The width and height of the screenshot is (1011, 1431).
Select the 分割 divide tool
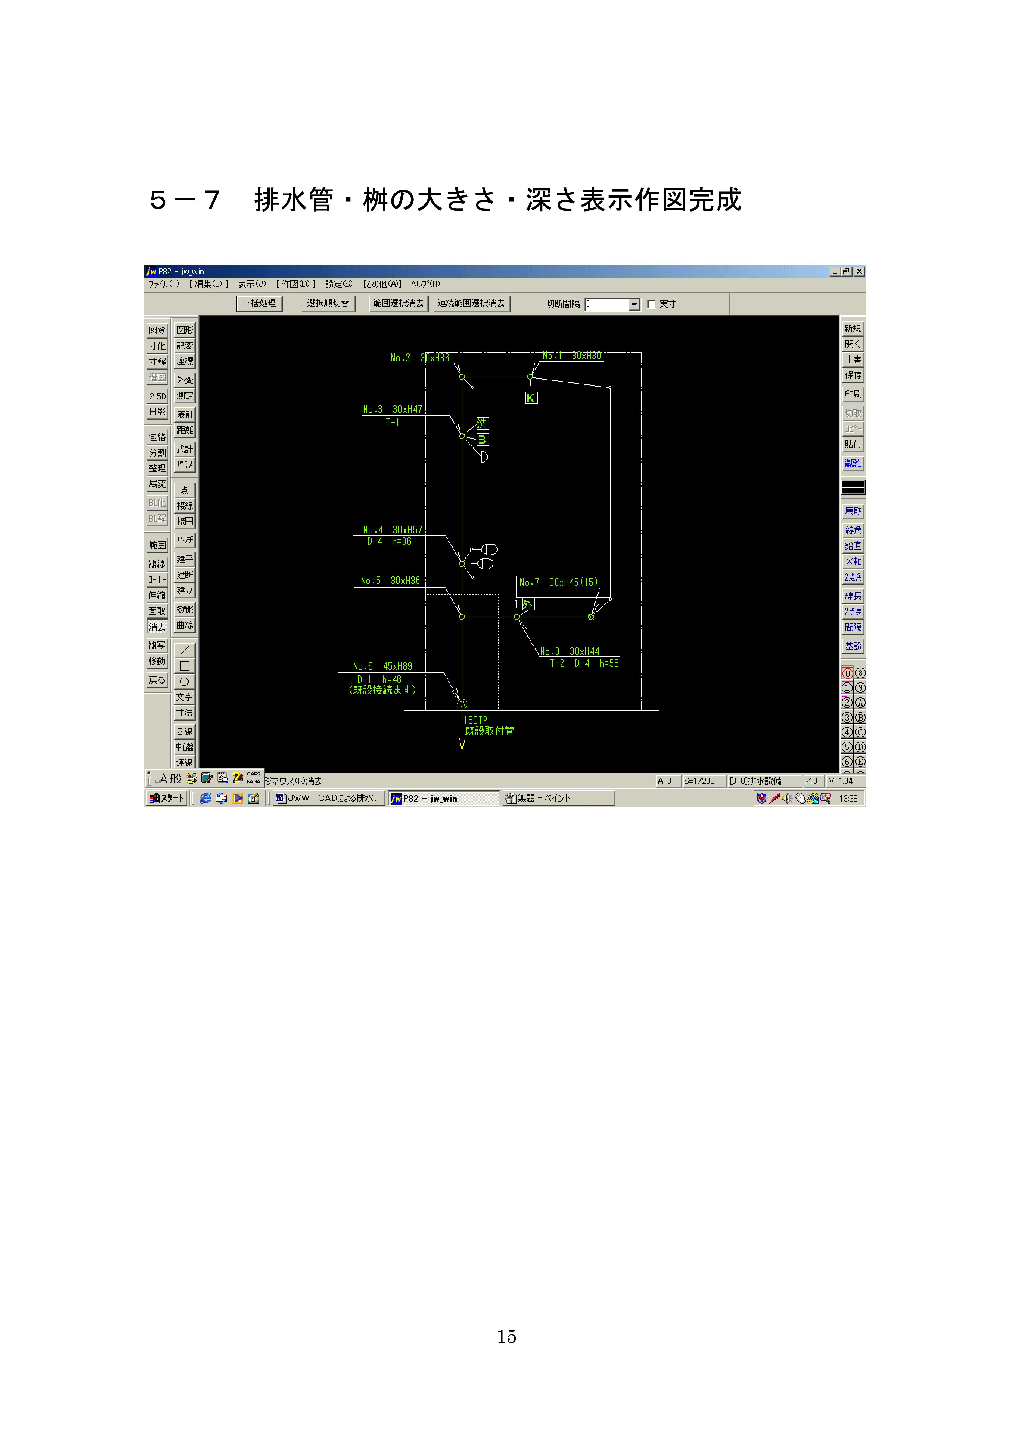tap(157, 452)
